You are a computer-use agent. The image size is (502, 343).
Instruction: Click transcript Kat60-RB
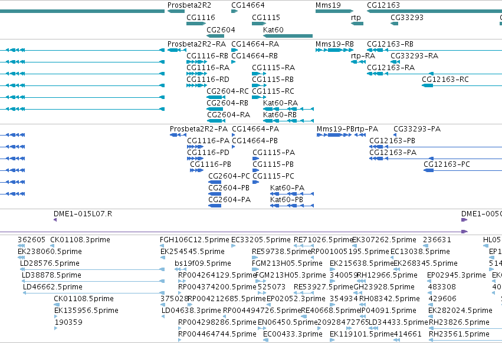(280, 115)
